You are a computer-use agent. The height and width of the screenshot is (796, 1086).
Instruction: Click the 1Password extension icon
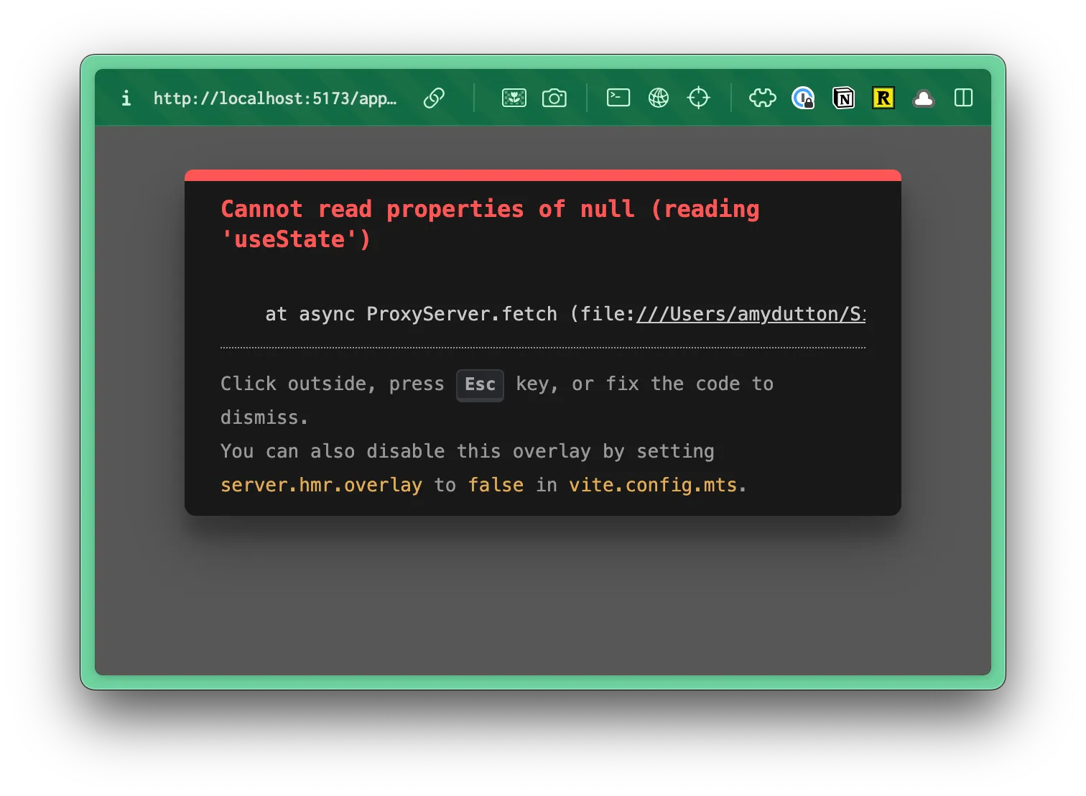coord(802,98)
